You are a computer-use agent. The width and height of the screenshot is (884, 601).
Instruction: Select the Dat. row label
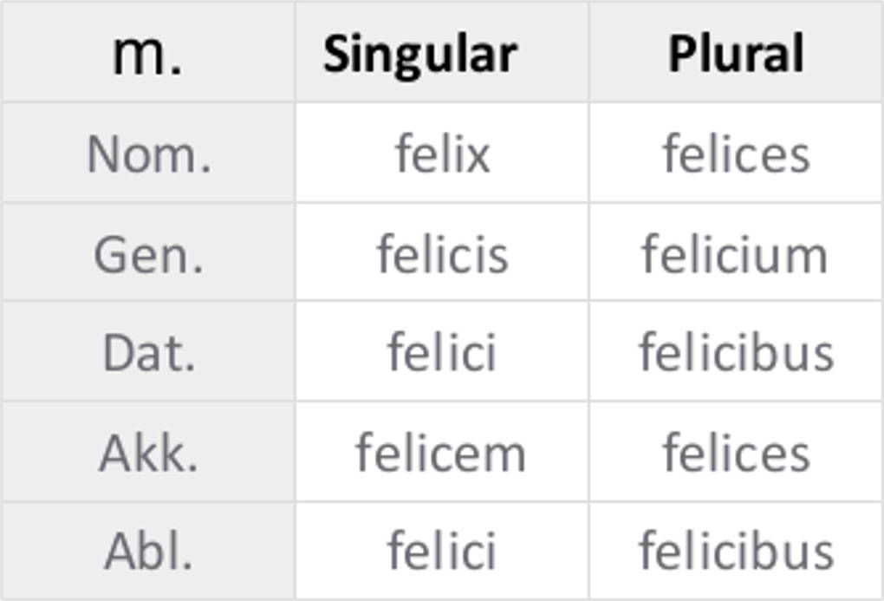point(148,353)
